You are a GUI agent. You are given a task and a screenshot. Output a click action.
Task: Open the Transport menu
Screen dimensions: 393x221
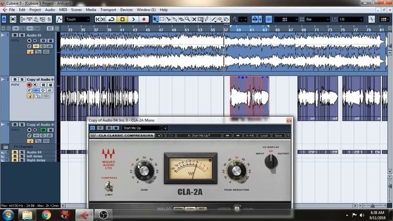coord(108,10)
